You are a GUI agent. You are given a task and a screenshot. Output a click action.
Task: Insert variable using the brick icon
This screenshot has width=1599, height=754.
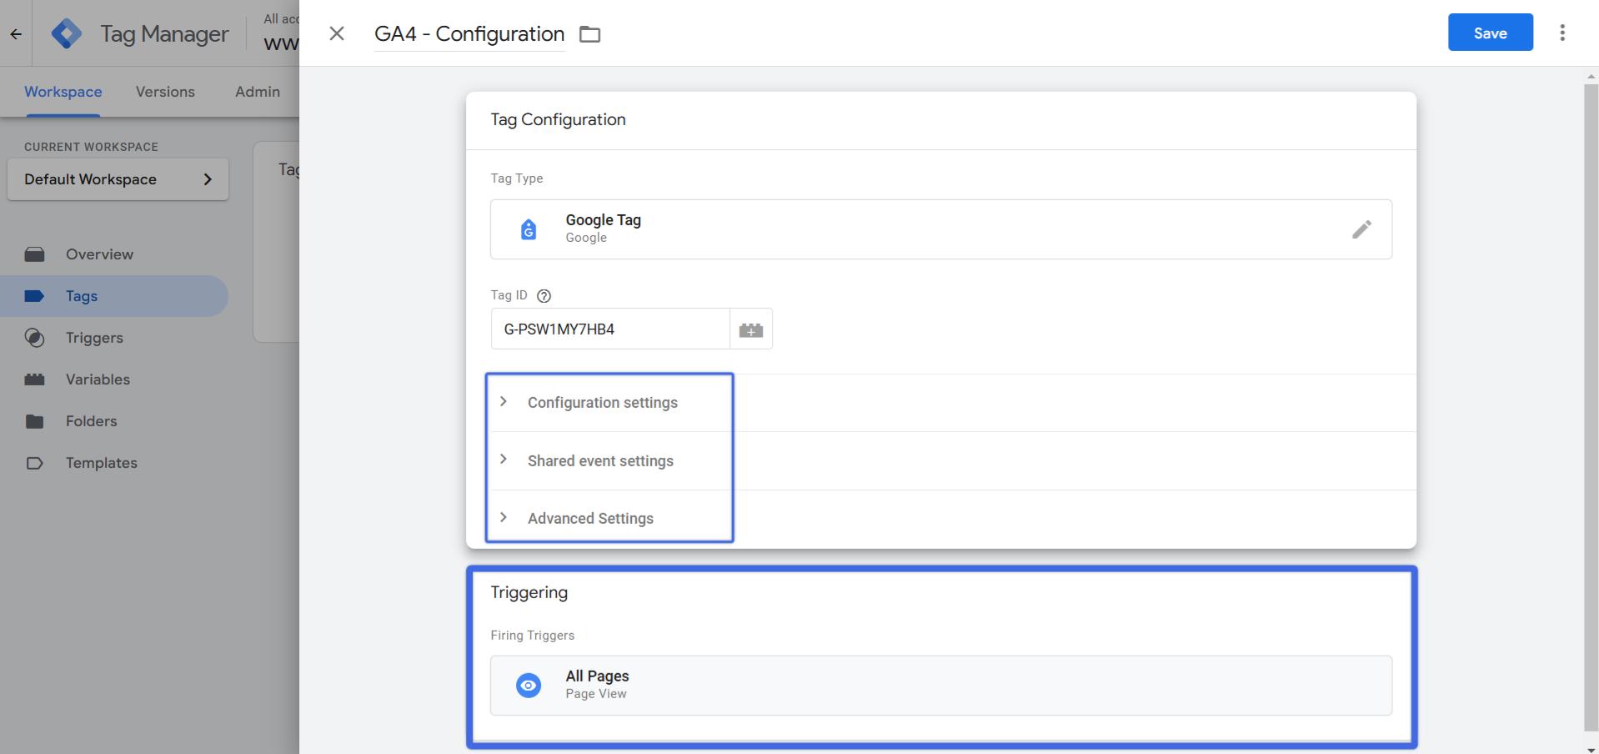[x=751, y=329]
